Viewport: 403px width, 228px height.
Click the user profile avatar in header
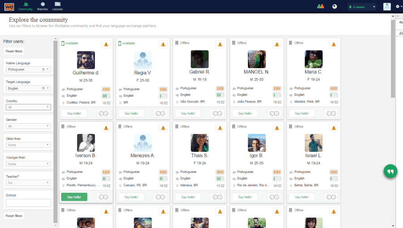click(387, 7)
